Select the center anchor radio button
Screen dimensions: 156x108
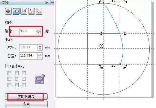click(x=16, y=79)
